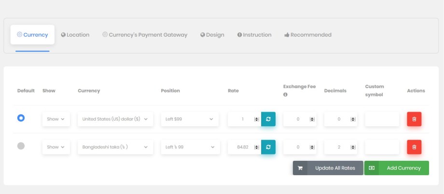Click the Show column header
This screenshot has width=444, height=194.
pos(49,91)
